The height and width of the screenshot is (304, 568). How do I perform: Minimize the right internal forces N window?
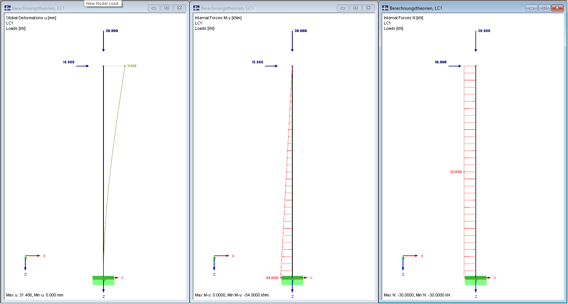(531, 8)
